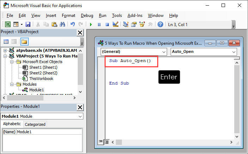This screenshot has width=248, height=154.
Task: Click the project tree scroll up arrow
Action: 80,51
